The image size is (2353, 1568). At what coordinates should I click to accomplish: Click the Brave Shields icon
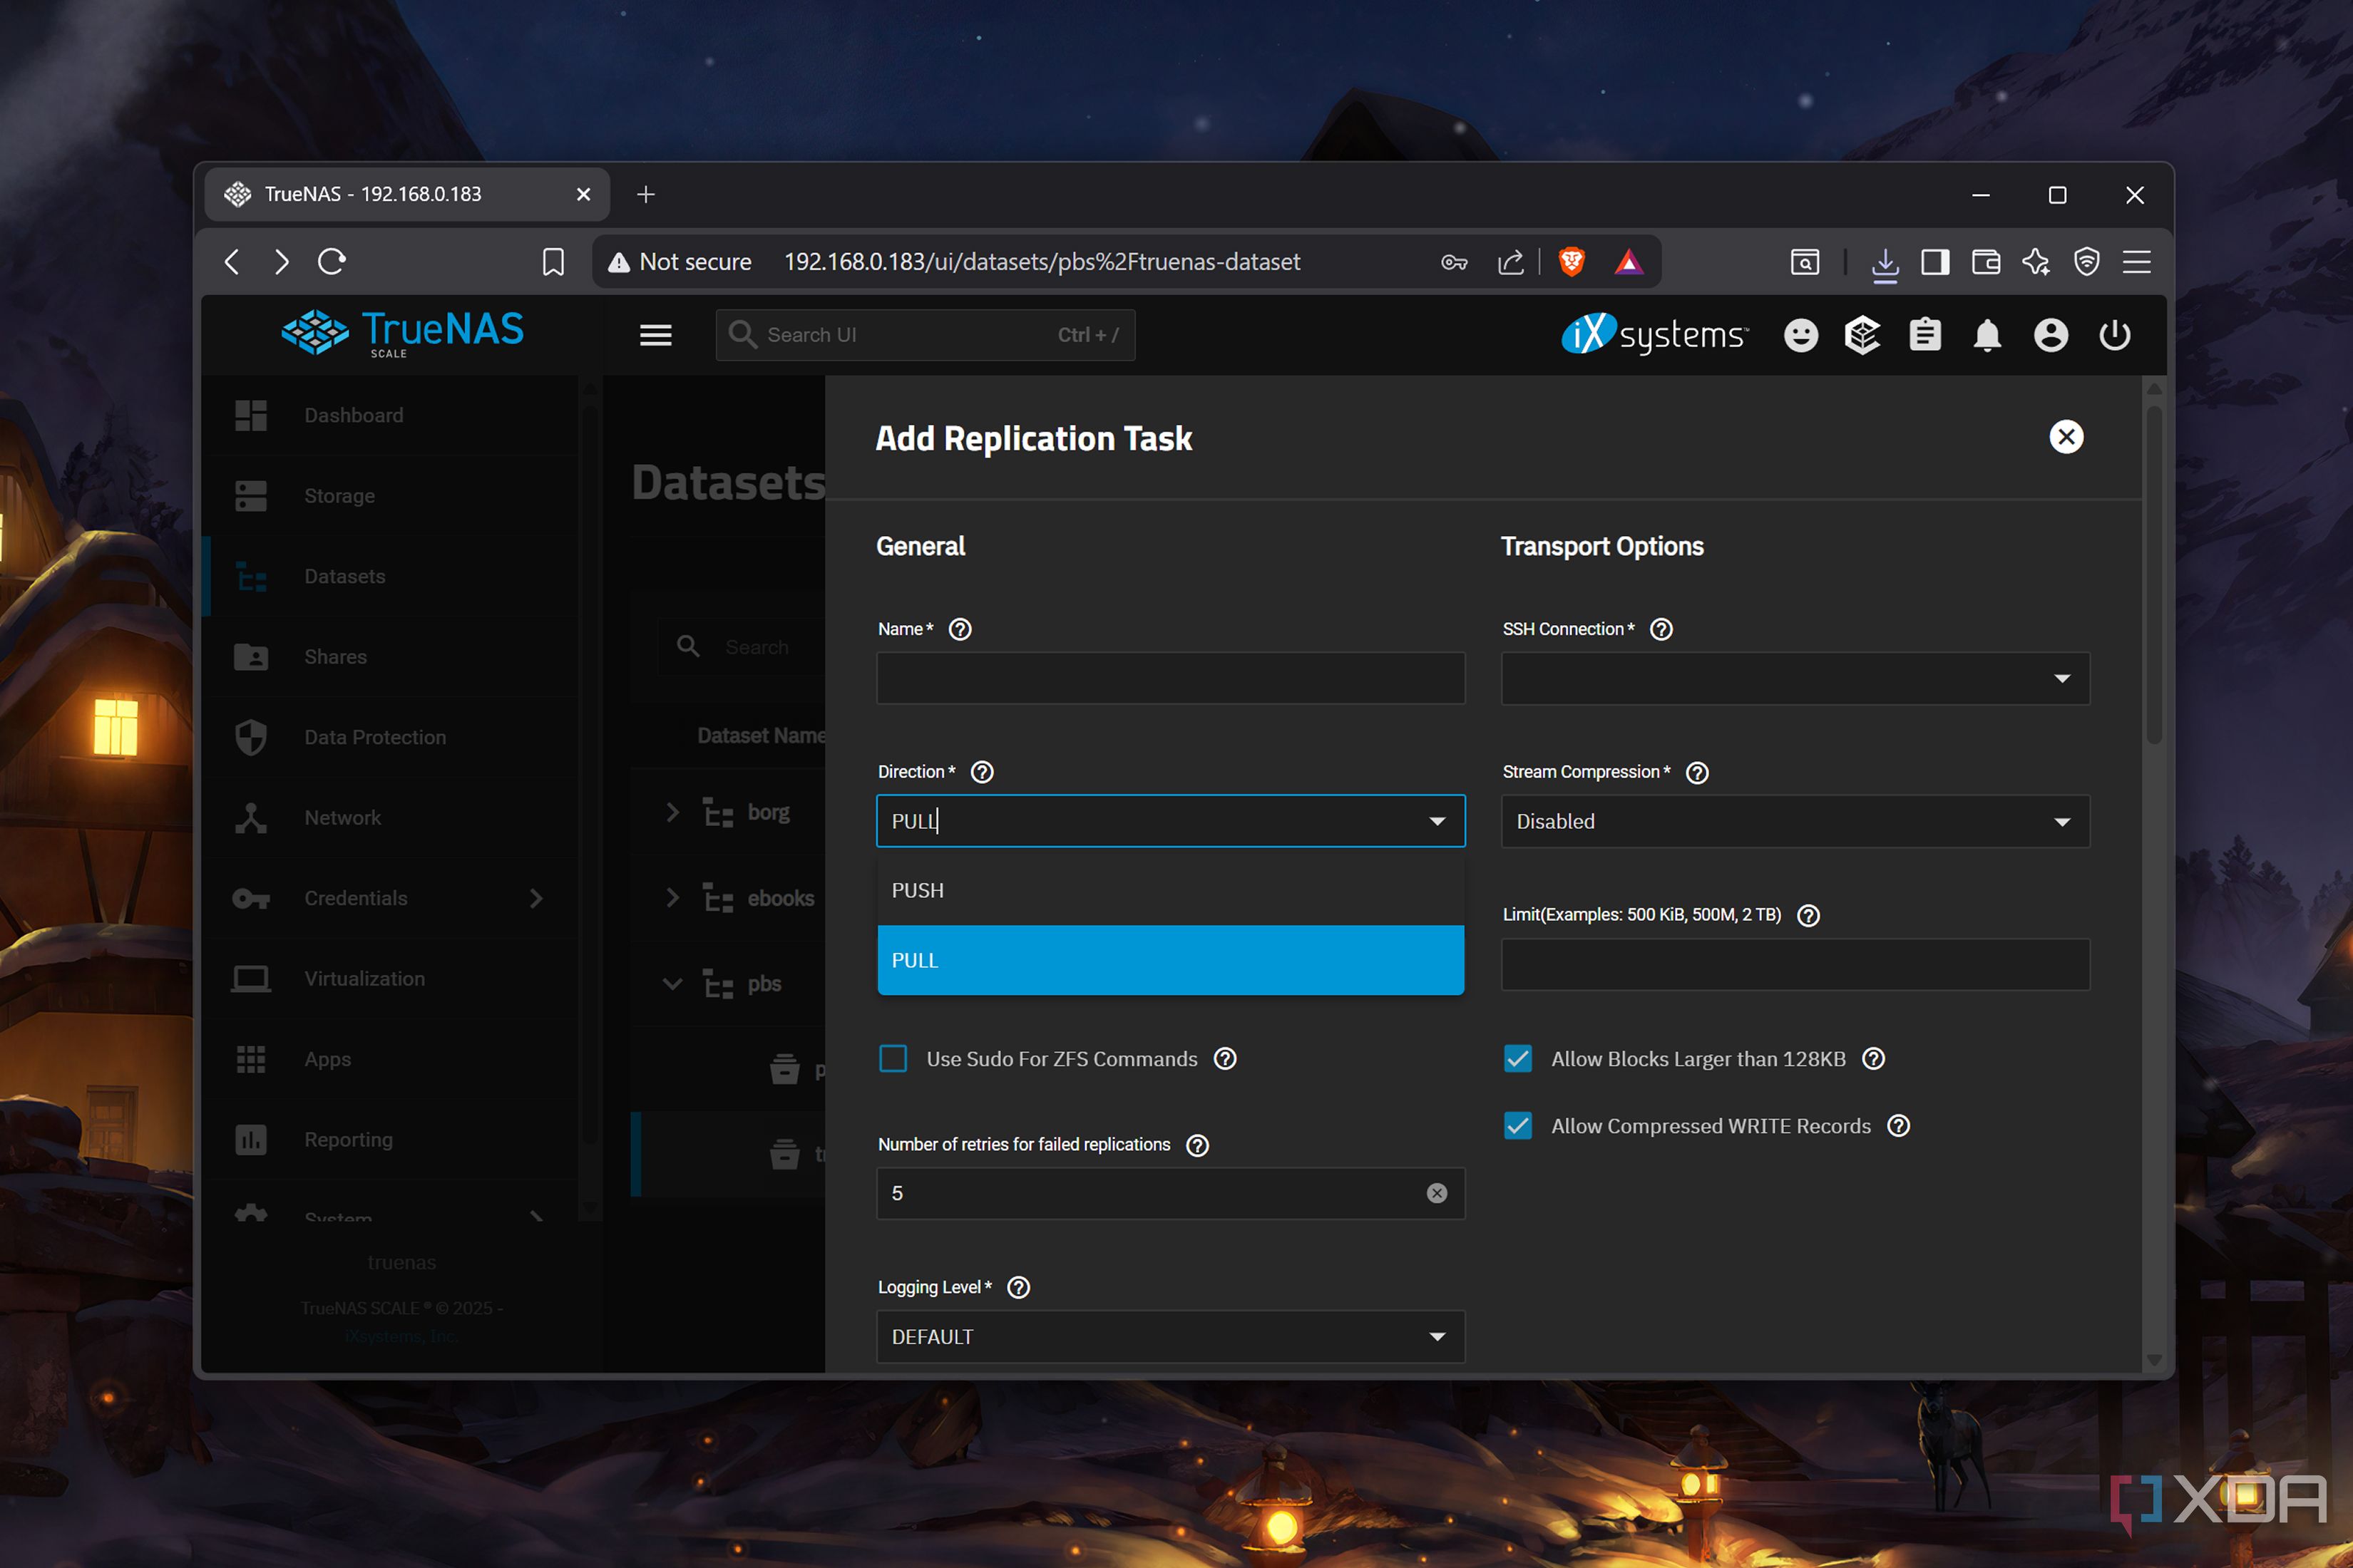(1572, 262)
